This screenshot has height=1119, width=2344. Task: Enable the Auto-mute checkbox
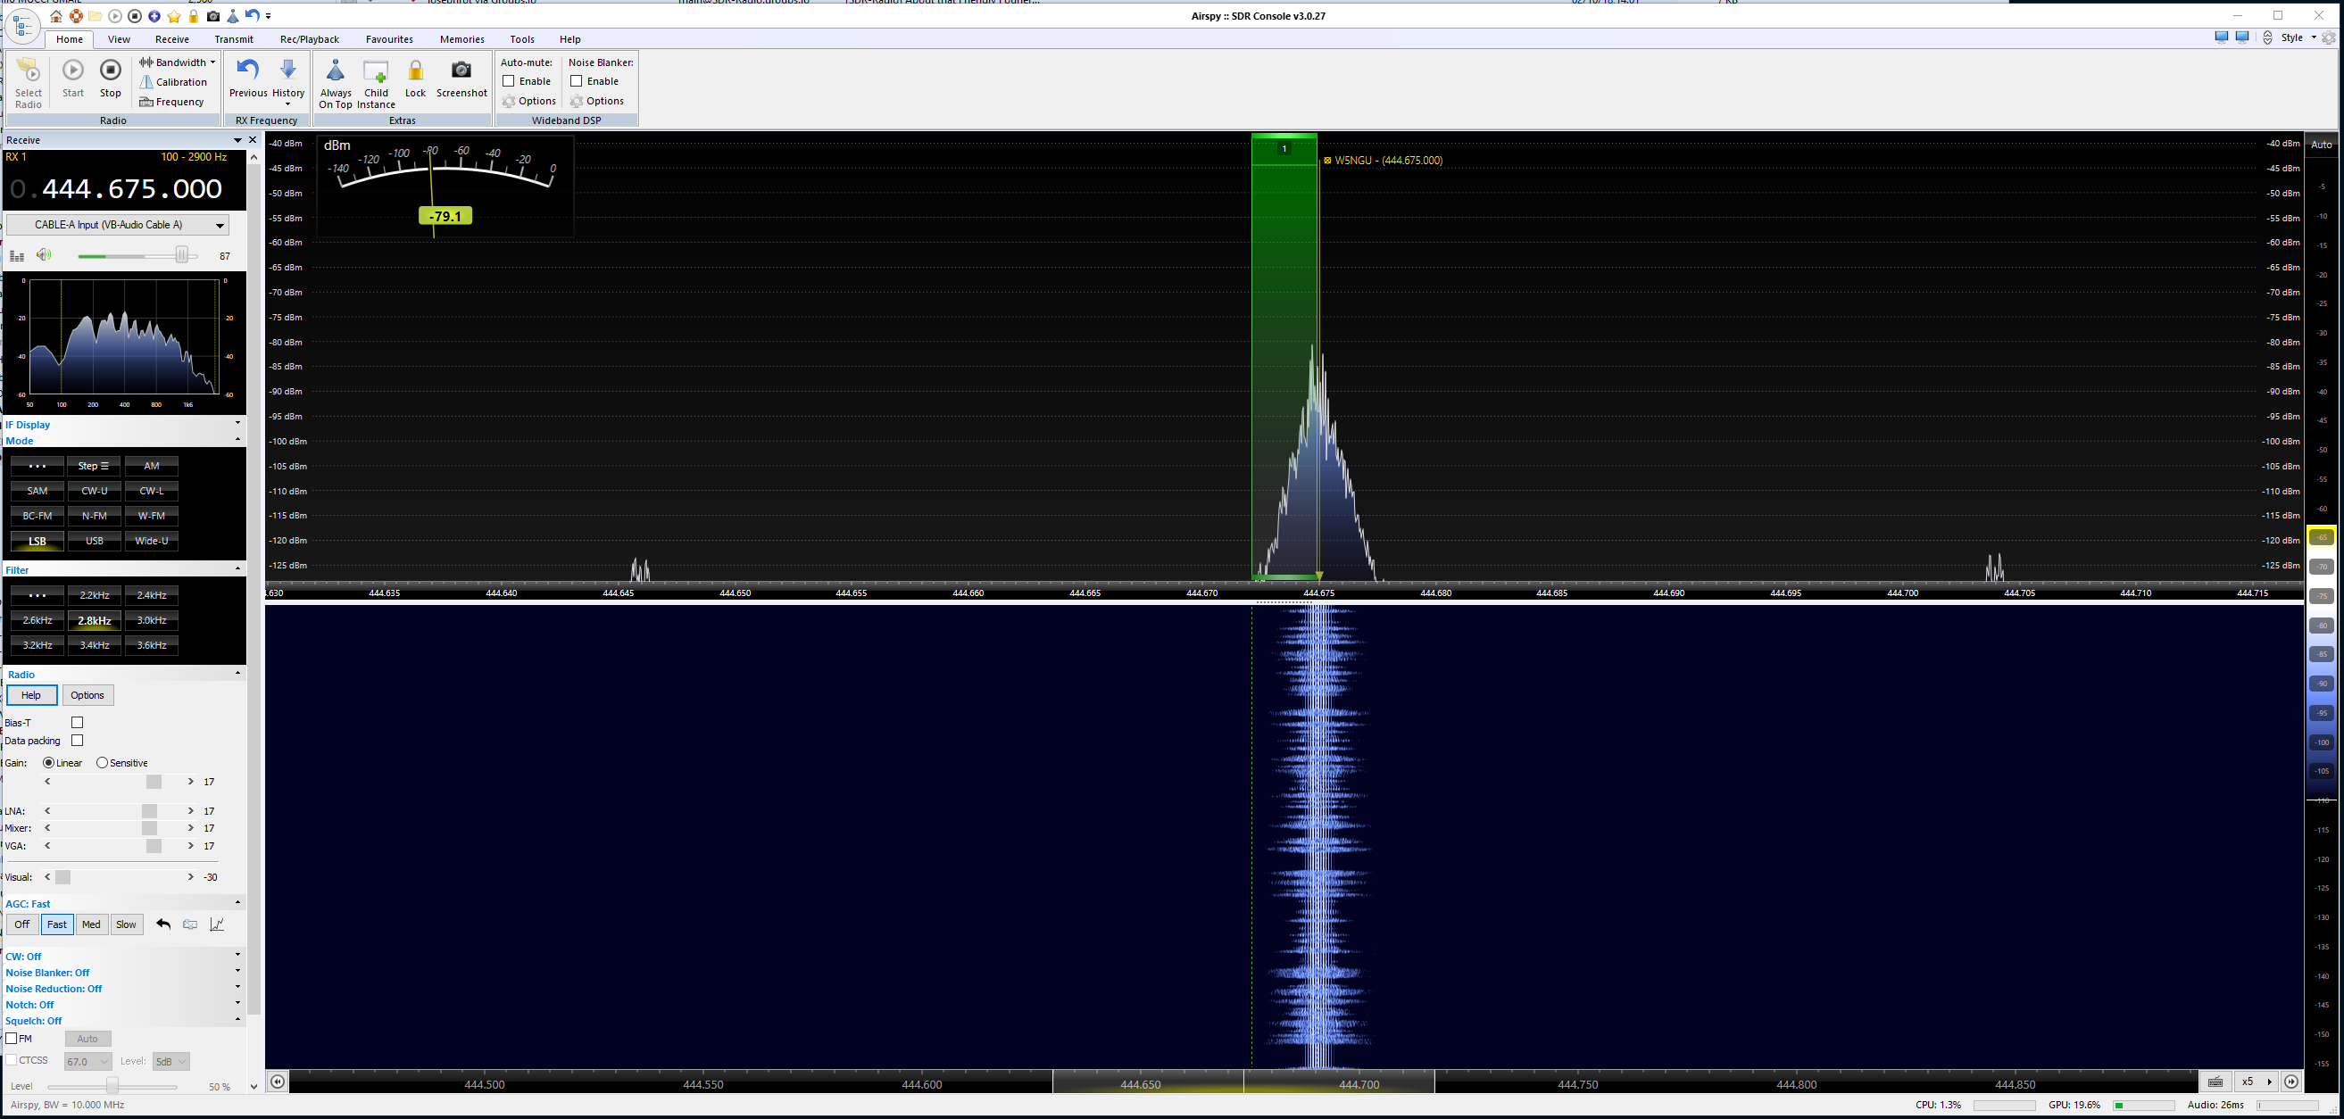(509, 81)
